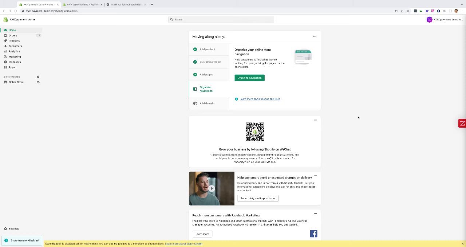Switch to Thank you for your purchase tab
This screenshot has width=466, height=247.
(126, 4)
